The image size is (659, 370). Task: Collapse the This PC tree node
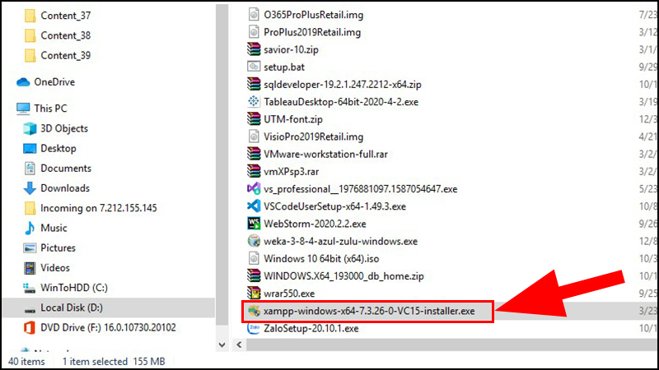tap(8, 109)
